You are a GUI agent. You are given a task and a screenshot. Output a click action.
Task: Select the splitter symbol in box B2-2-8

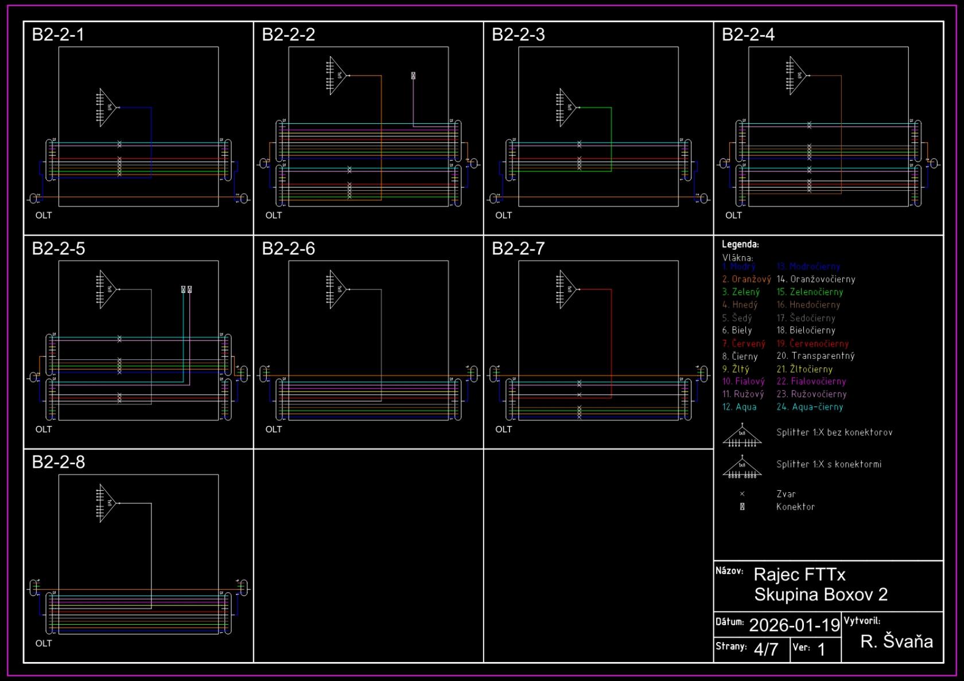pyautogui.click(x=107, y=503)
